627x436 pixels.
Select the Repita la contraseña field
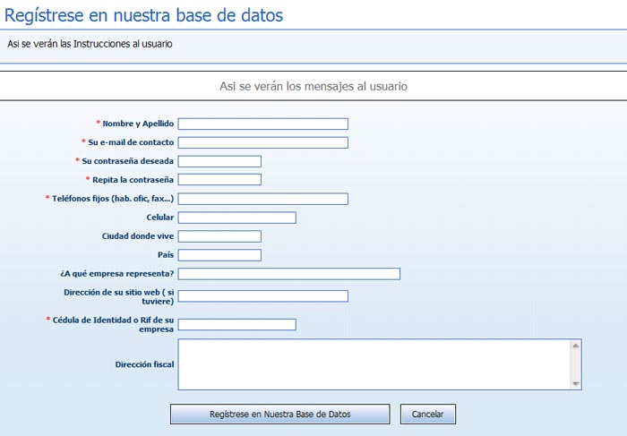tap(219, 180)
